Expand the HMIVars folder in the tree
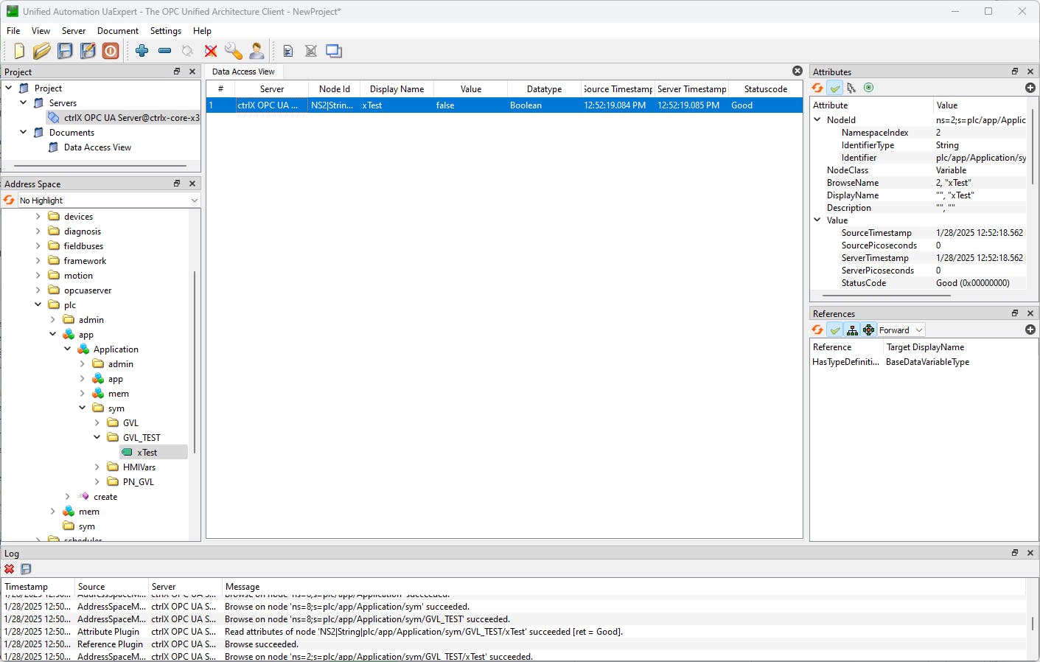This screenshot has width=1040, height=662. [97, 467]
